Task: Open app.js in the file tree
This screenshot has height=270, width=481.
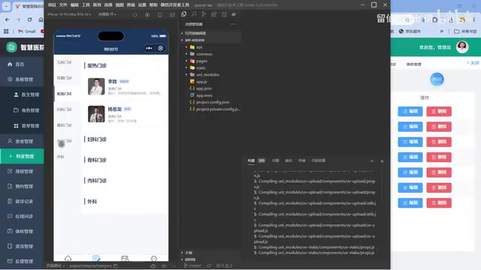Action: (x=201, y=82)
